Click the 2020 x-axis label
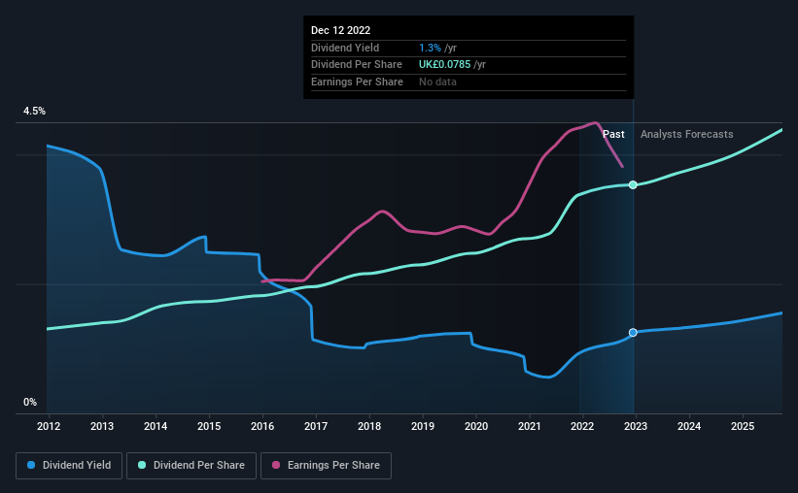This screenshot has width=798, height=493. 476,426
